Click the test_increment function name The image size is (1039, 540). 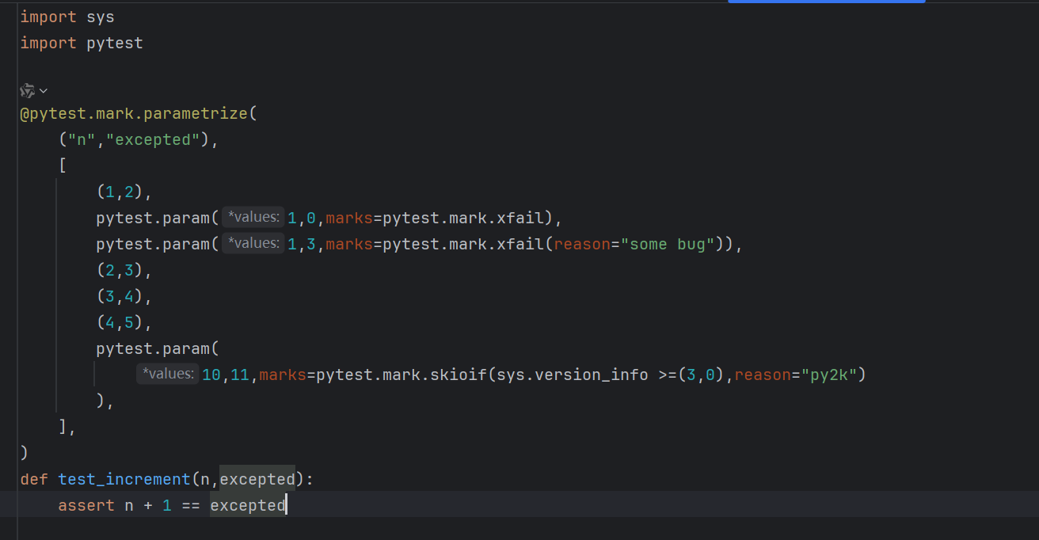124,479
